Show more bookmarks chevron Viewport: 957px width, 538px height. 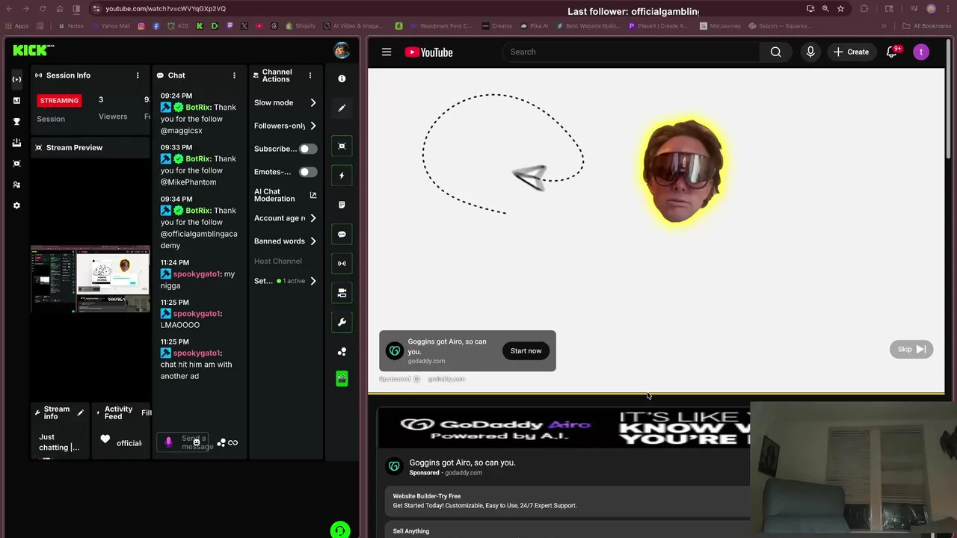[x=884, y=25]
